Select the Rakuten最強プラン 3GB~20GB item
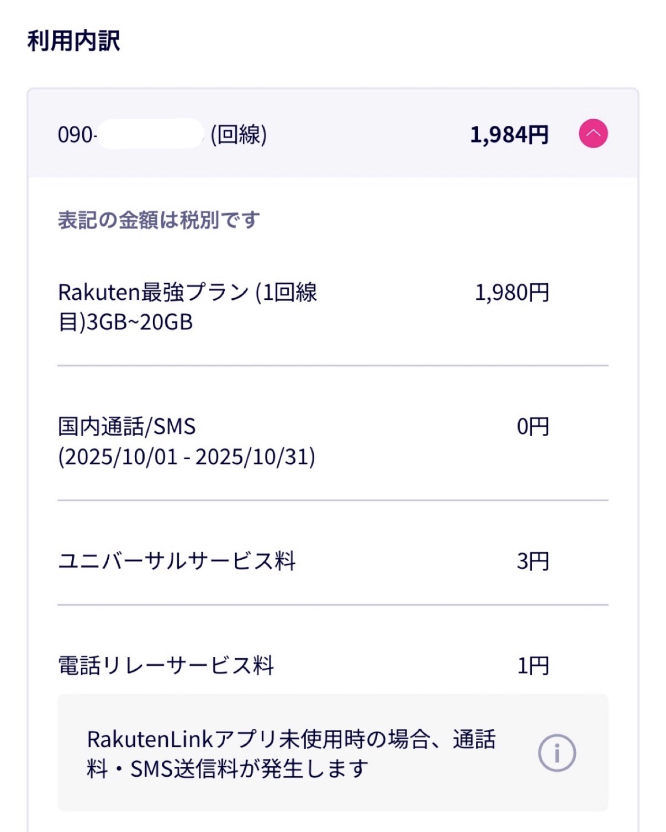This screenshot has height=832, width=666. point(187,307)
